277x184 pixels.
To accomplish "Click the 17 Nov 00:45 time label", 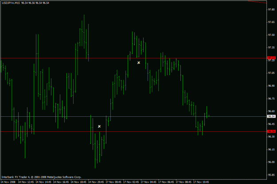I will click(x=113, y=182).
